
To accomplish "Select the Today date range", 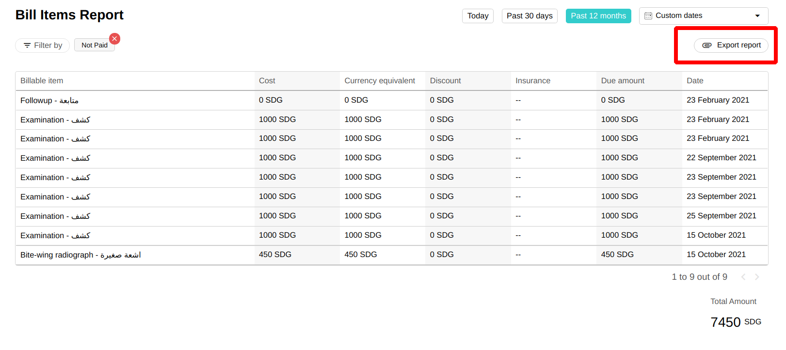I will coord(478,16).
